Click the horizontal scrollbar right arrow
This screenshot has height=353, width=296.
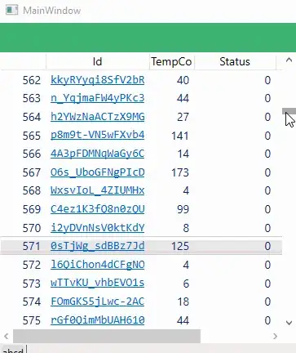(276, 336)
